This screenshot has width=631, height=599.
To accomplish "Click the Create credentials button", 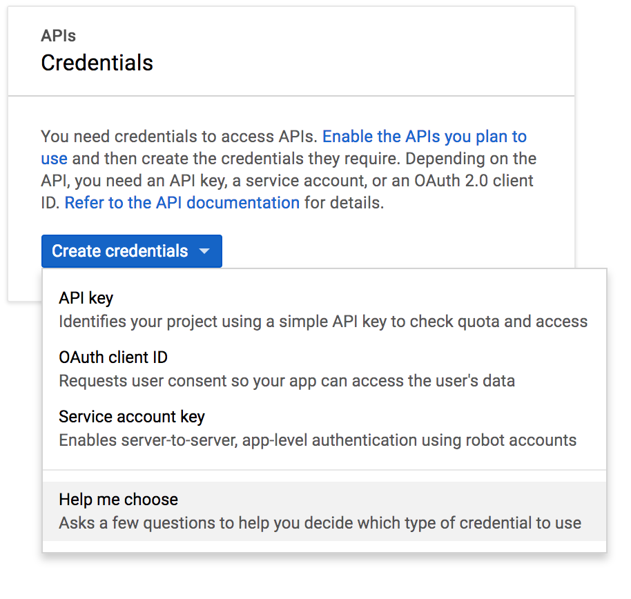I will (119, 251).
